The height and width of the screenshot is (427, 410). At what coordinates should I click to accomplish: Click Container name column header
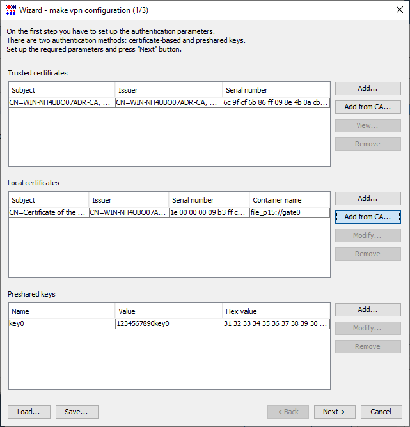[x=289, y=200]
